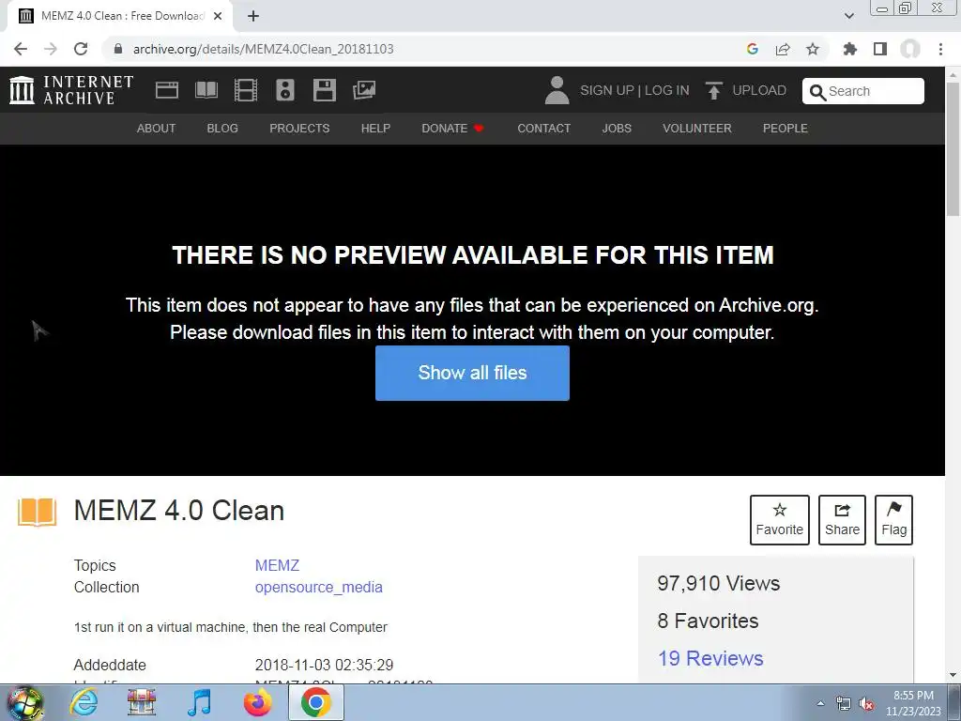
Task: Click the '97,910 Views' text
Action: pyautogui.click(x=718, y=583)
